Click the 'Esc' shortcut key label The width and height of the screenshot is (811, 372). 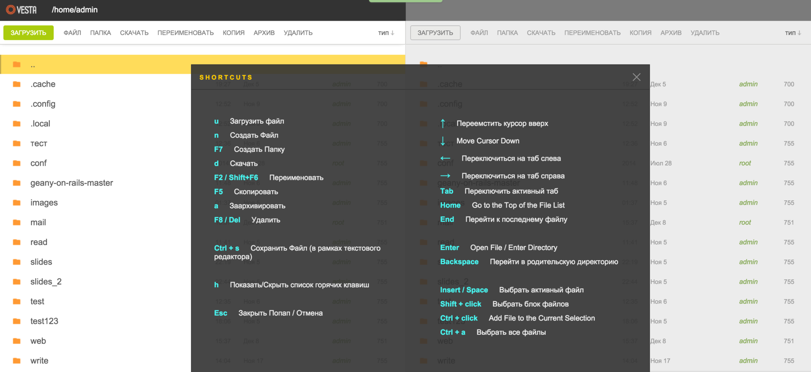pos(220,313)
